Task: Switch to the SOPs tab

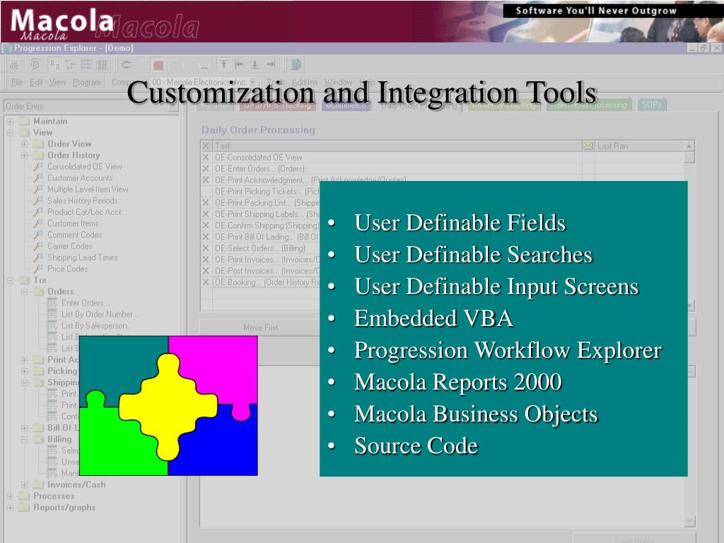Action: coord(651,105)
